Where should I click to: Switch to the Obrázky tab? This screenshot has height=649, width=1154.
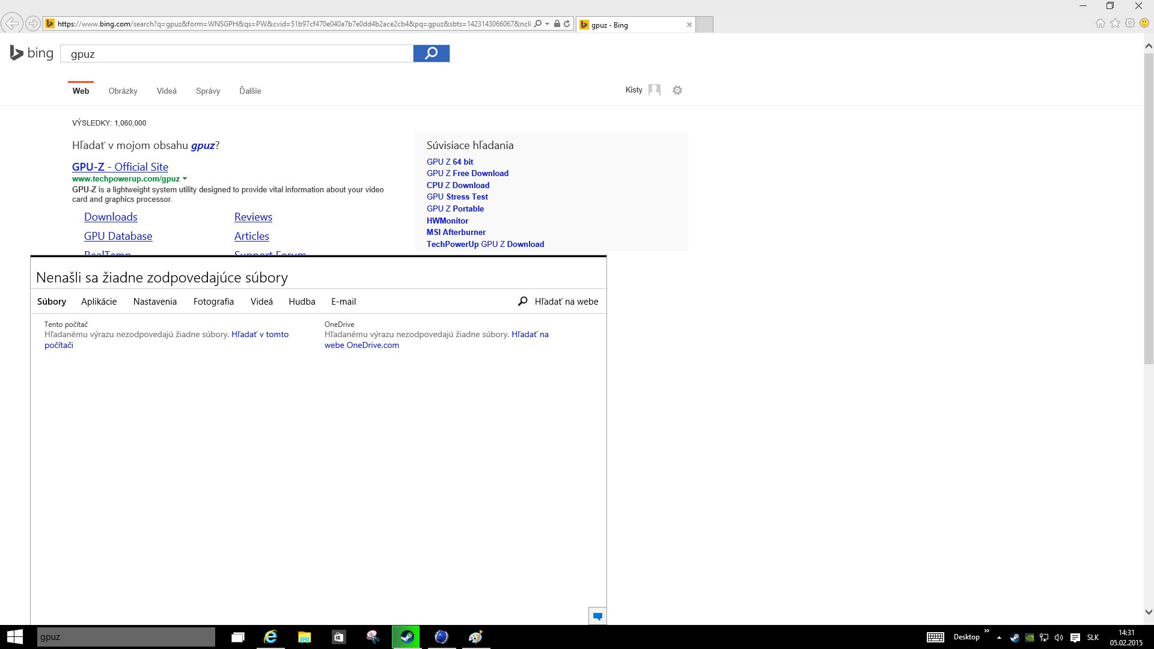tap(123, 91)
